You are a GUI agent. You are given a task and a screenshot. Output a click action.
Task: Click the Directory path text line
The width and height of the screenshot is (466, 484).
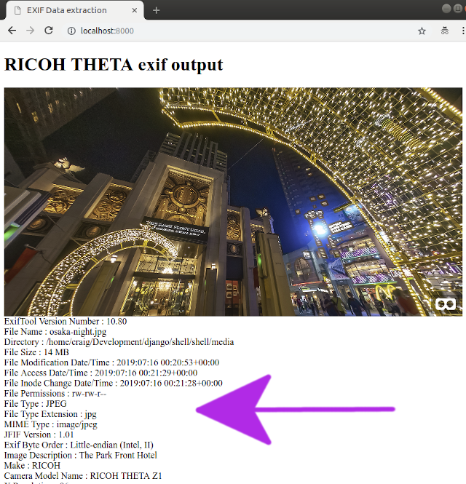(119, 342)
